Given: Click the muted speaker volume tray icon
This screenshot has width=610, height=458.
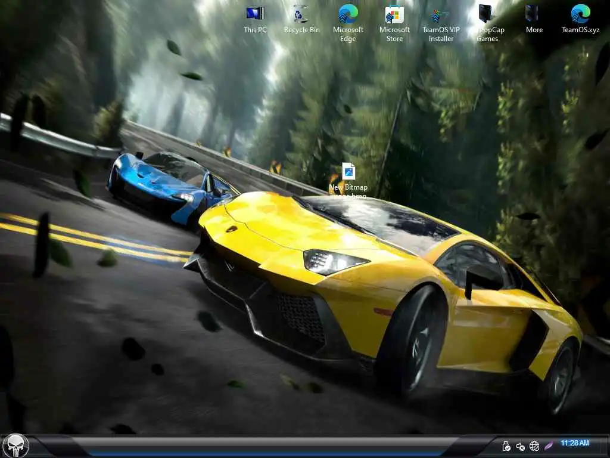Looking at the screenshot, I should click(520, 446).
